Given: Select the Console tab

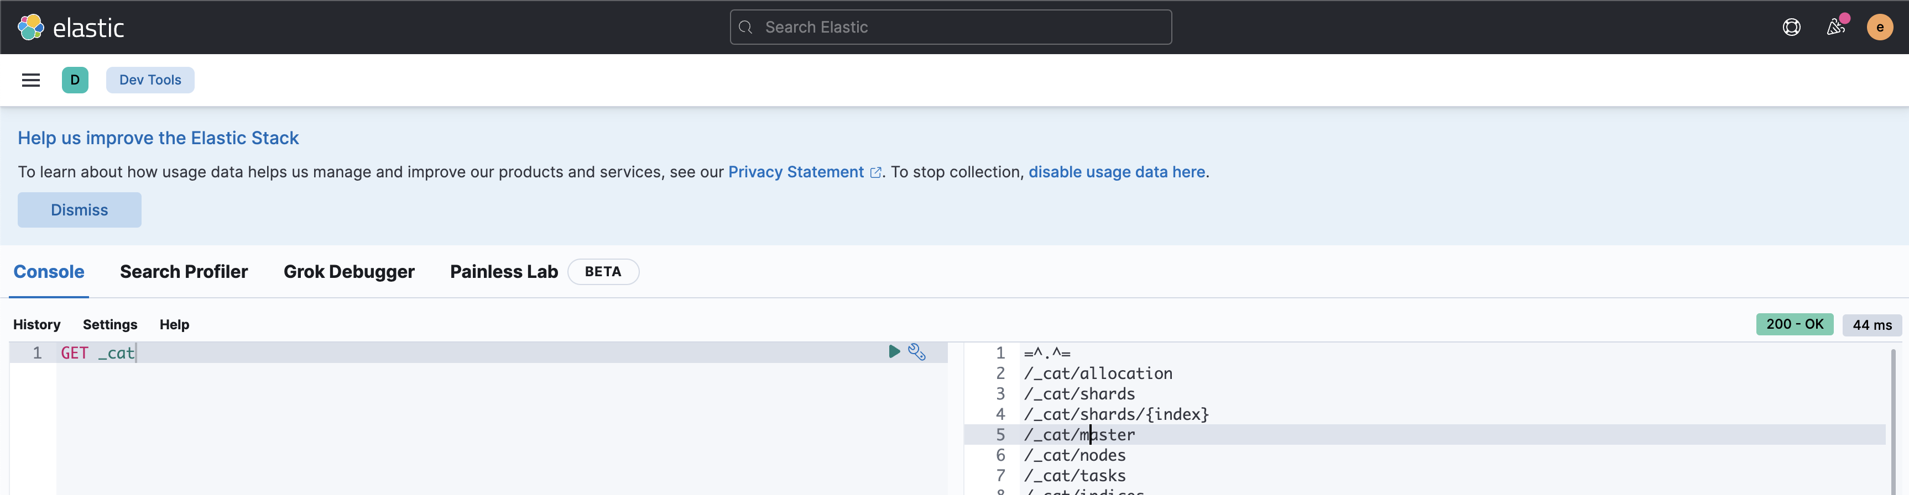Looking at the screenshot, I should point(49,272).
